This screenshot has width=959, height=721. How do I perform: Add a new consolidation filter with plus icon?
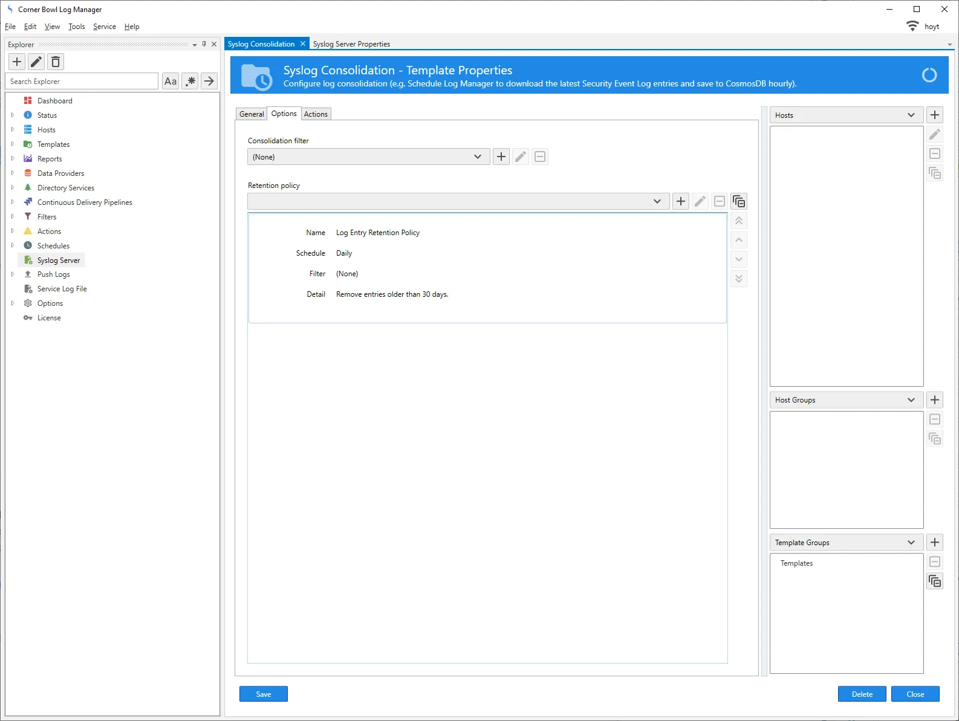point(501,157)
